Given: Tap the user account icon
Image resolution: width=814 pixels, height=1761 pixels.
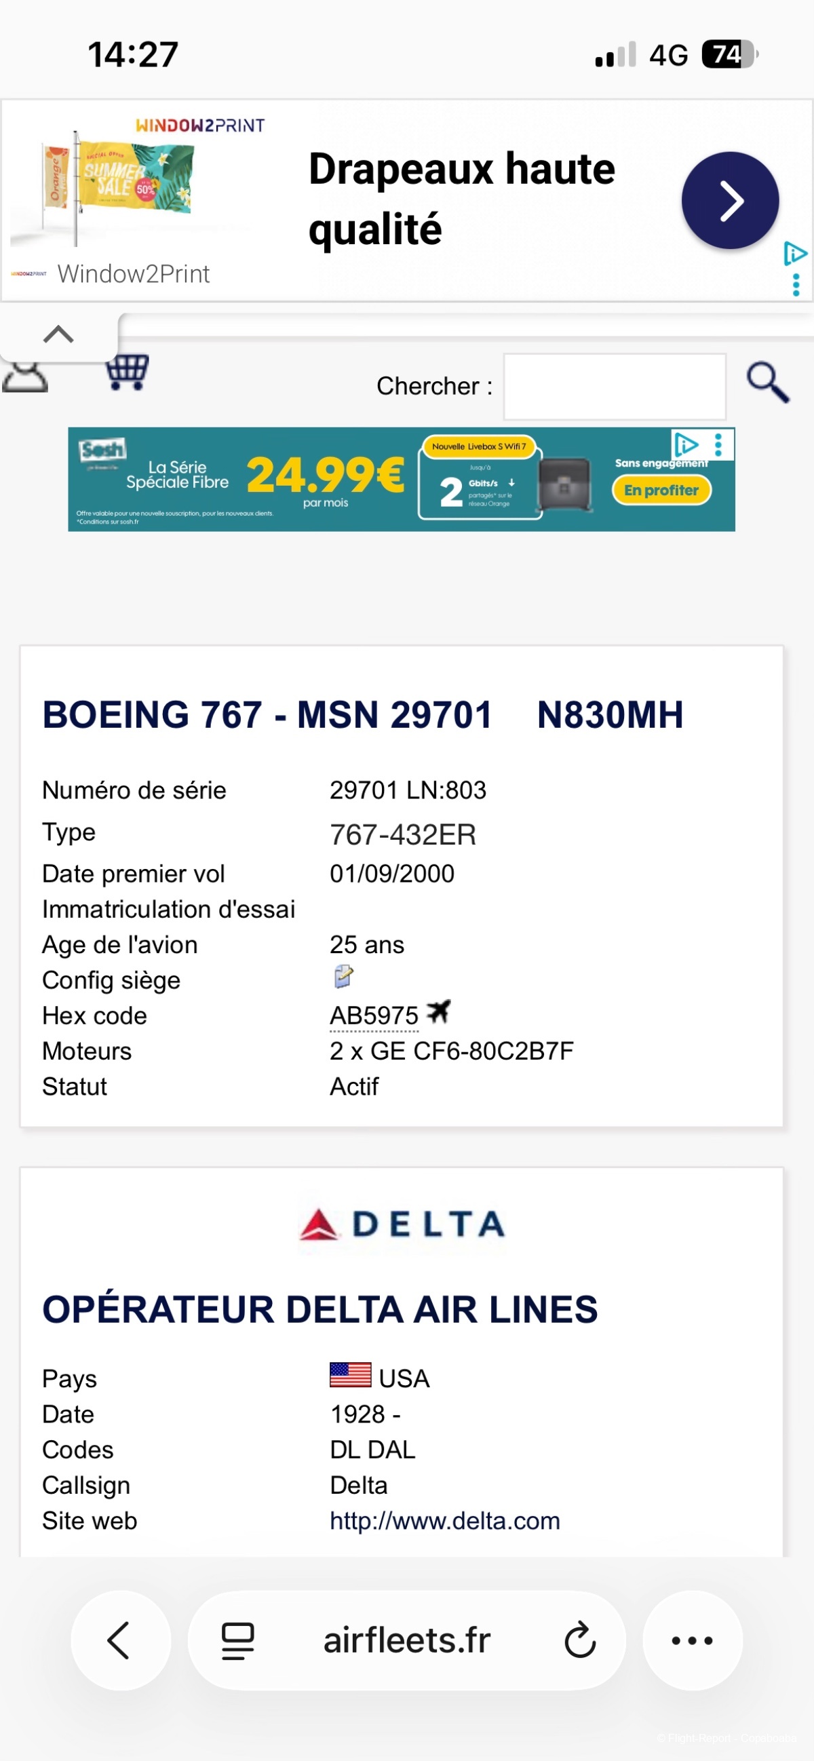Looking at the screenshot, I should [25, 376].
